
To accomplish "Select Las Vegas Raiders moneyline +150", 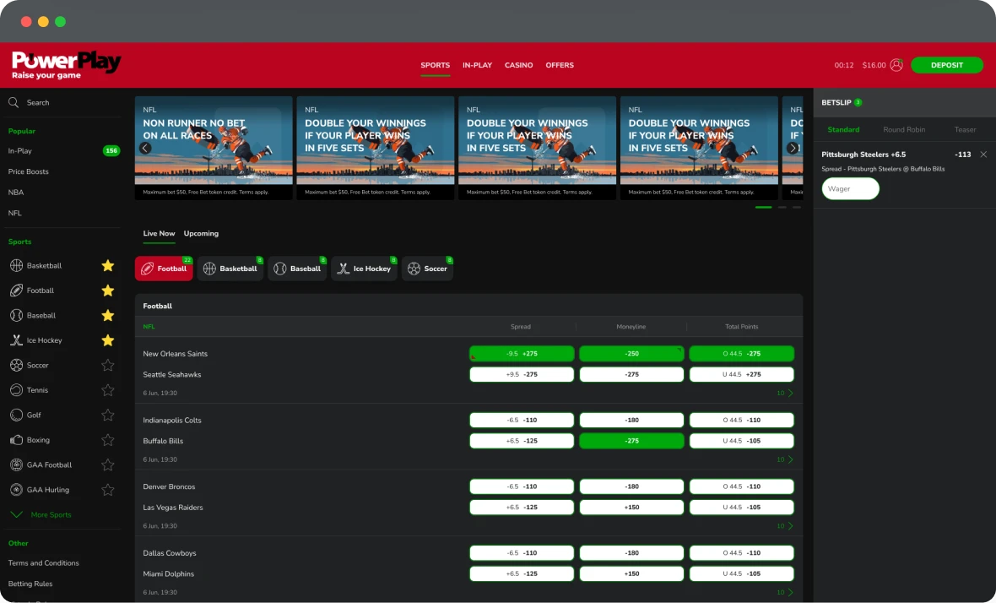I will (631, 508).
